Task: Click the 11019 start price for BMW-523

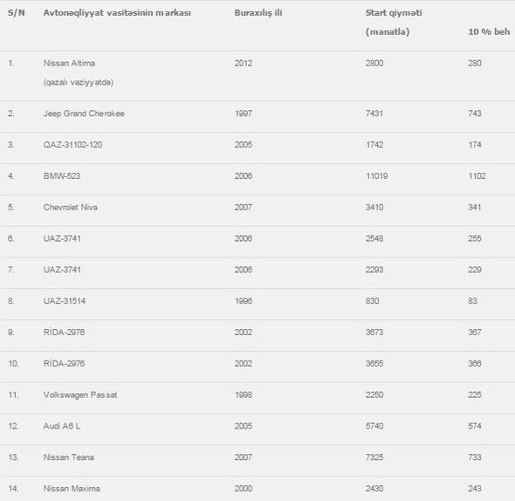Action: (377, 176)
